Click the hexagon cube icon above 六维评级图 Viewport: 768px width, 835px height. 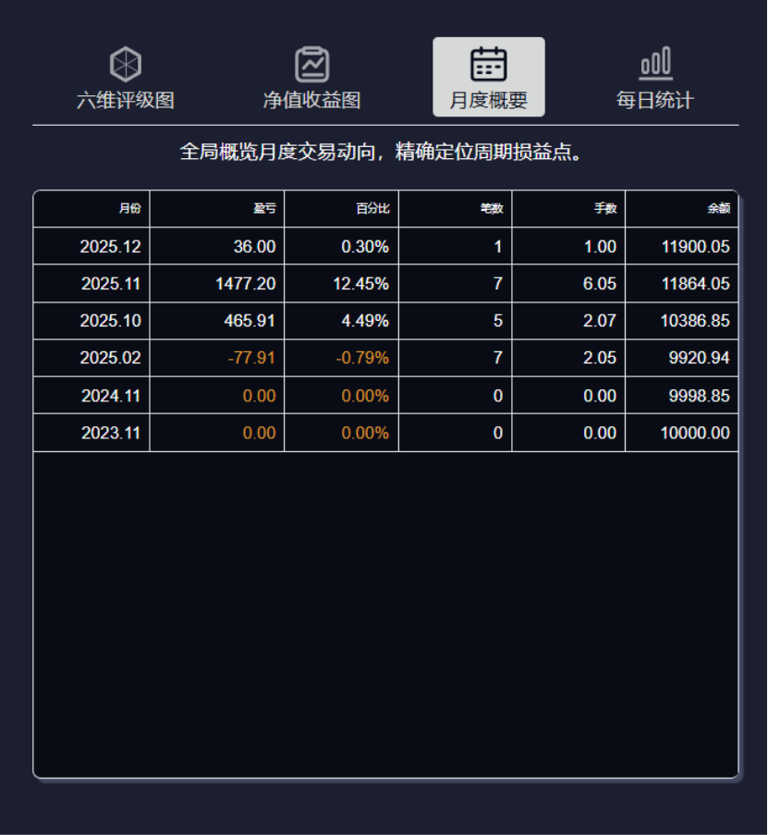pyautogui.click(x=126, y=65)
